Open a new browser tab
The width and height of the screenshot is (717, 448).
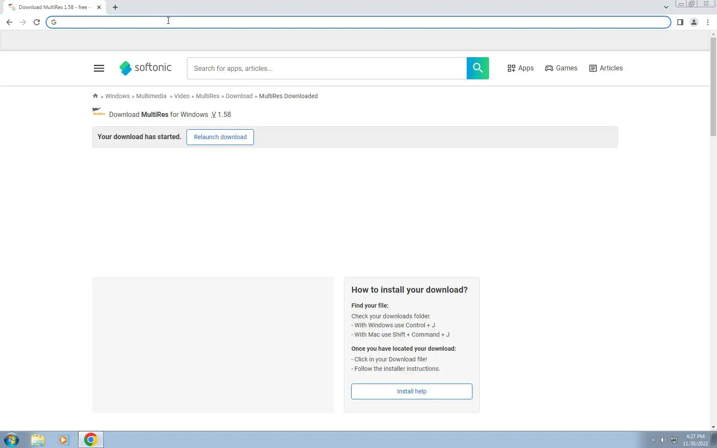tap(115, 7)
